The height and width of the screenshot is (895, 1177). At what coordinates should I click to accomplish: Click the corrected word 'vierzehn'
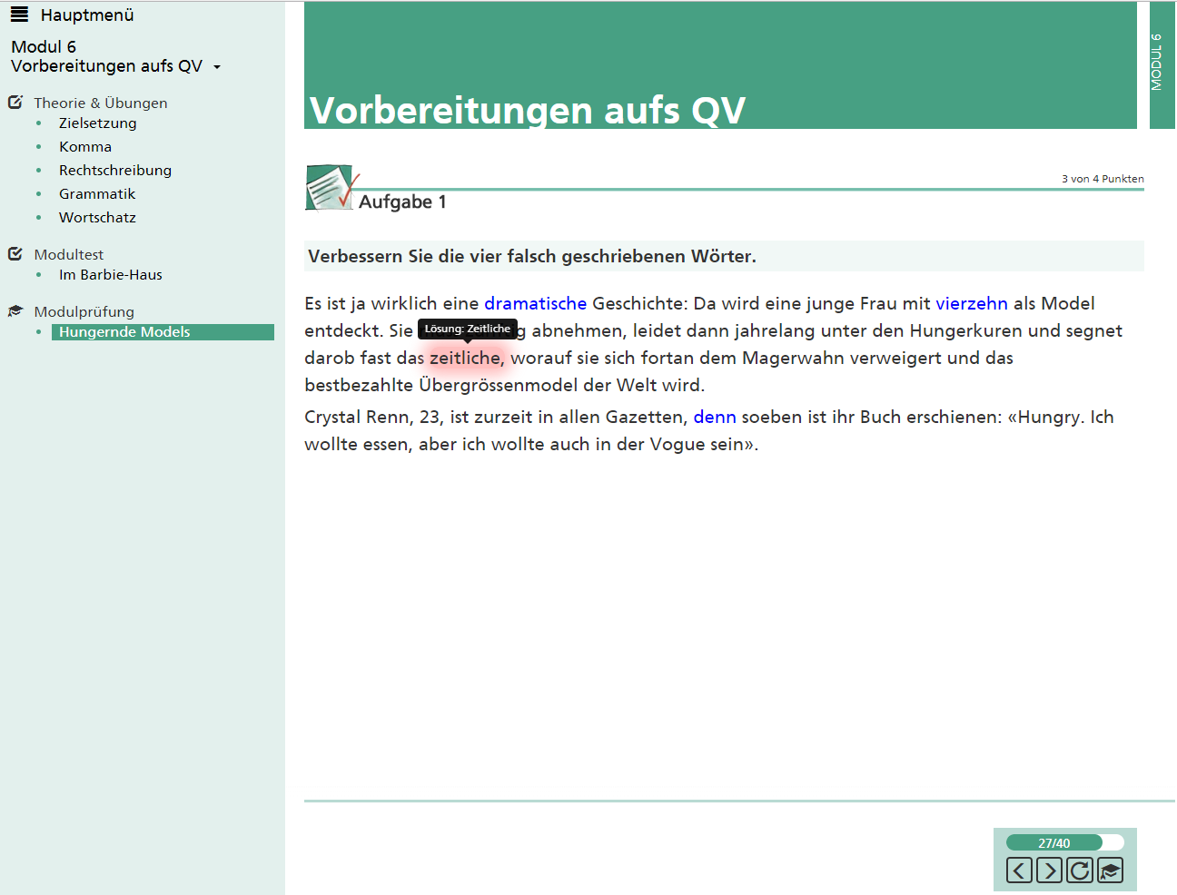[971, 304]
